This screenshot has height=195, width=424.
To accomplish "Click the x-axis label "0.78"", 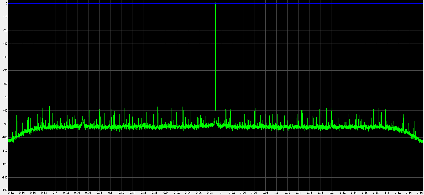I will point(99,193).
